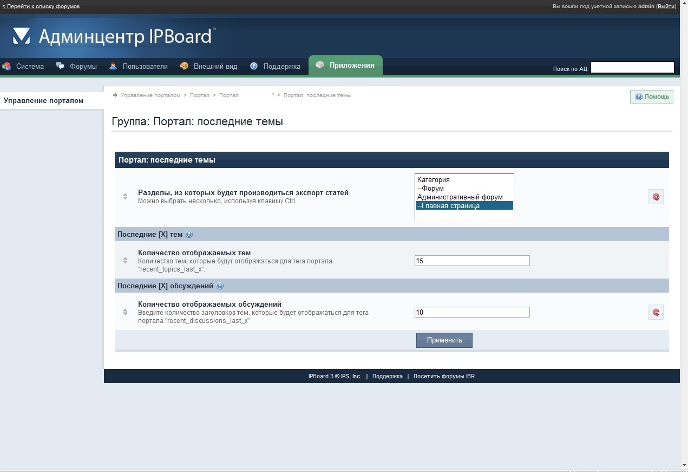Click the IPBoard logo icon in header

[22, 36]
